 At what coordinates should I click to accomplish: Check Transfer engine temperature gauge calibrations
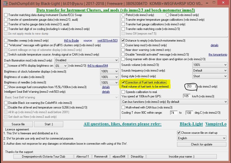pos(123,20)
